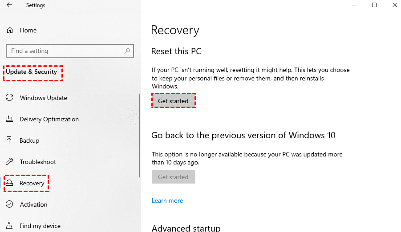Click the greyed Get started button for going back
Screen dimensions: 401x232
click(x=173, y=177)
